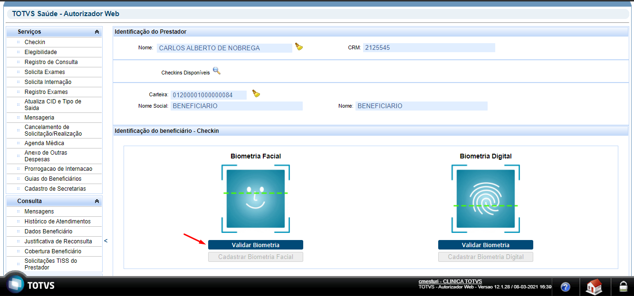Click the Biometria Facial heading

(256, 156)
